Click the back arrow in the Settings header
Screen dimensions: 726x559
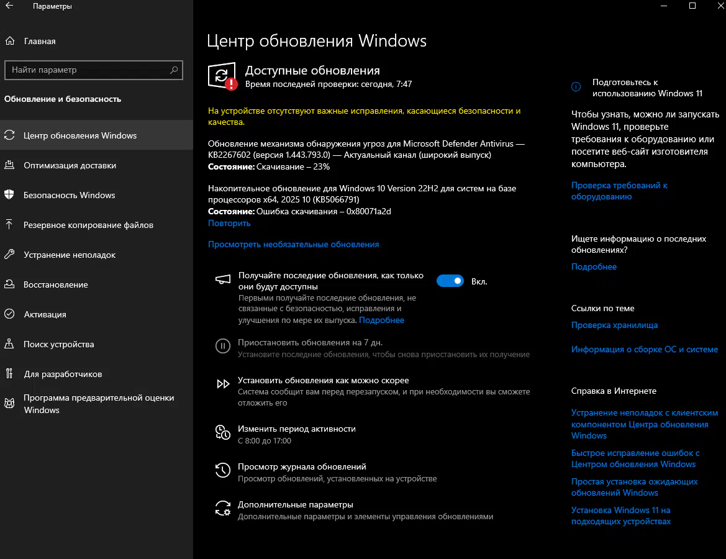pyautogui.click(x=9, y=6)
